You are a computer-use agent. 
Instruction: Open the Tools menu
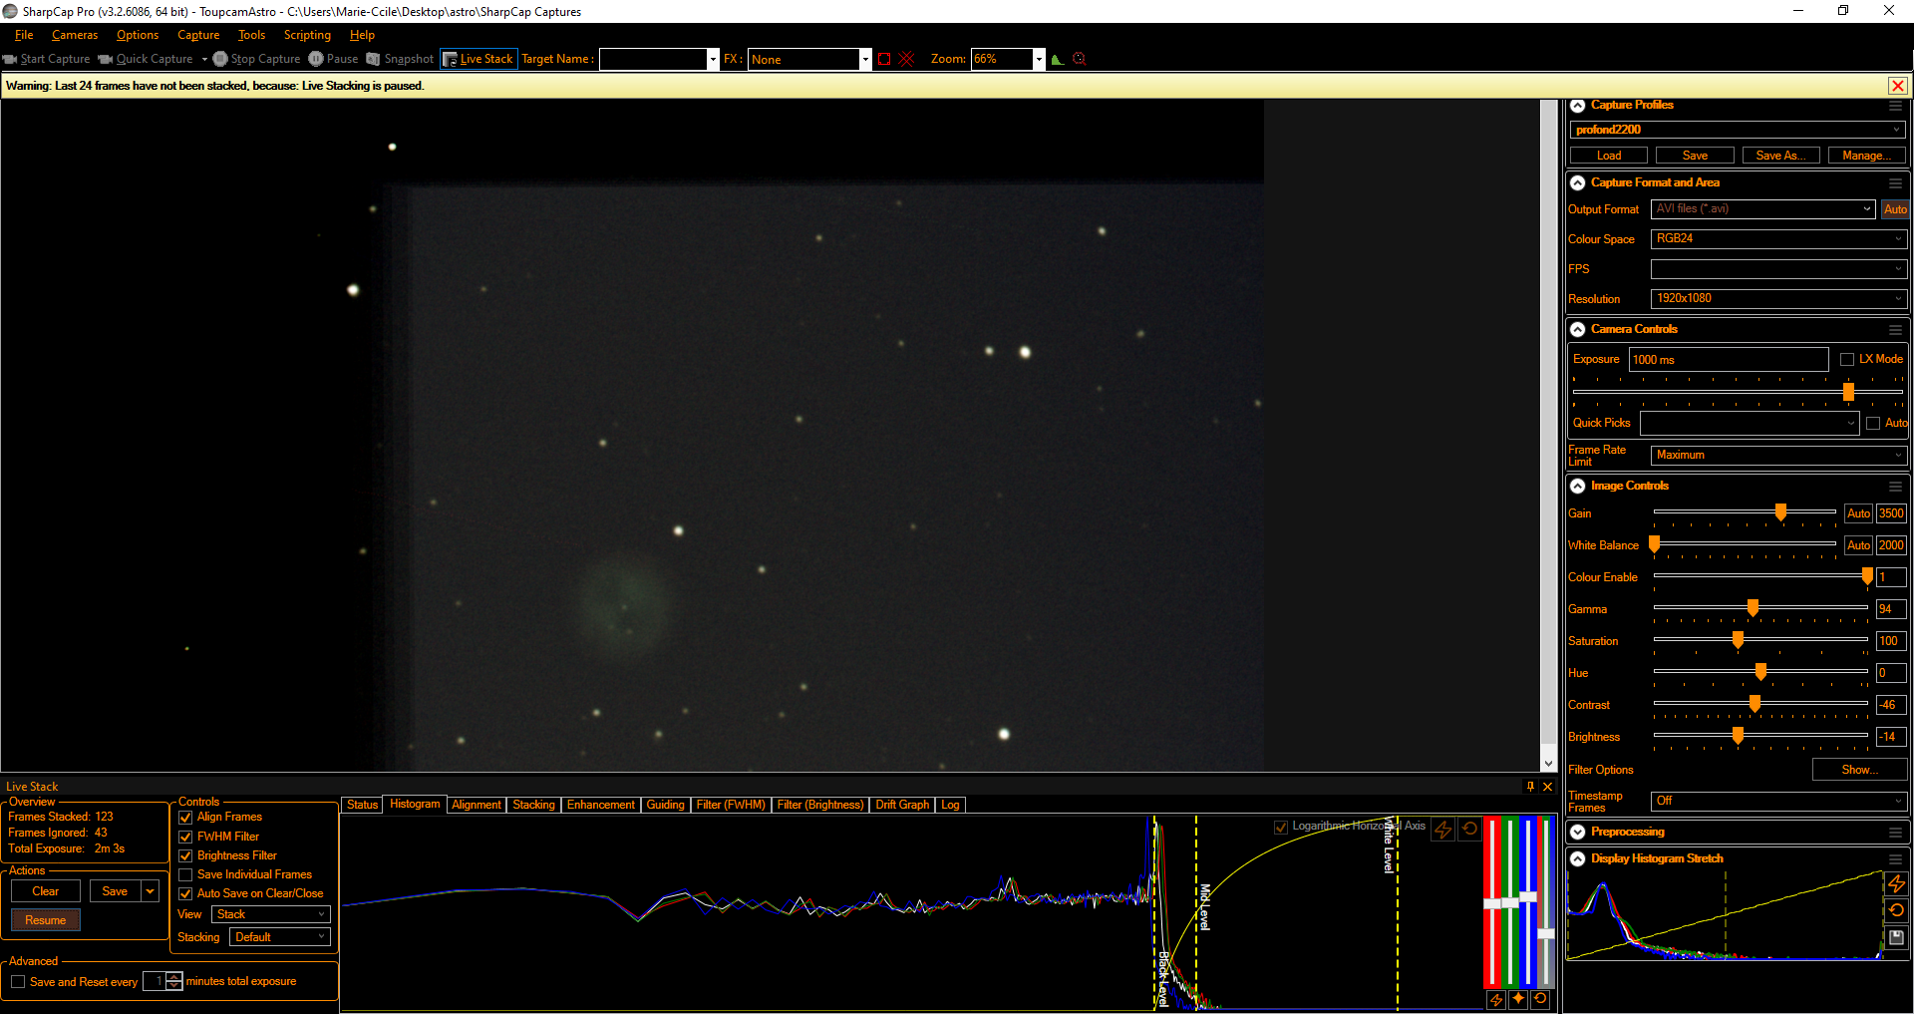coord(251,35)
